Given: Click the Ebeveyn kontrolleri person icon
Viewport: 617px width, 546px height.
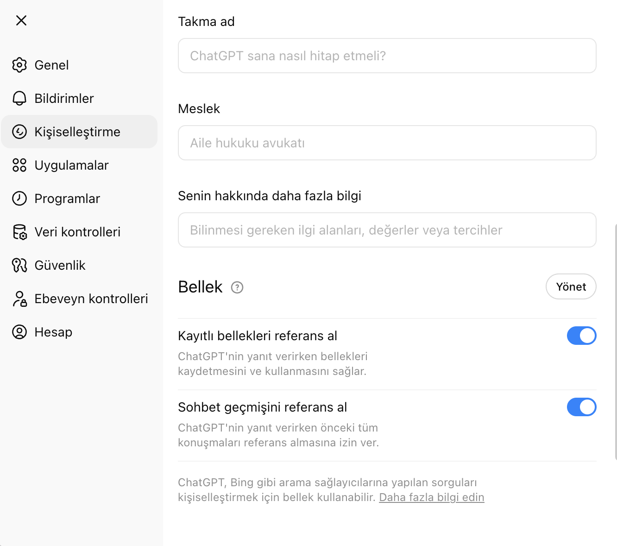Looking at the screenshot, I should [19, 299].
